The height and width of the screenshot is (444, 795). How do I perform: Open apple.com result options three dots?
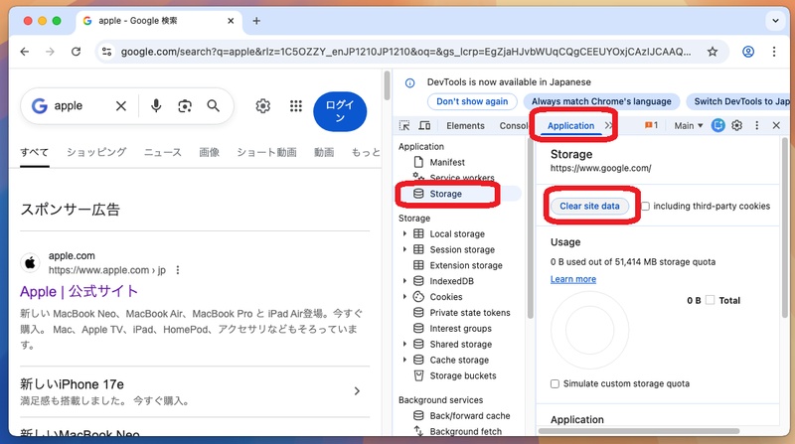(178, 270)
